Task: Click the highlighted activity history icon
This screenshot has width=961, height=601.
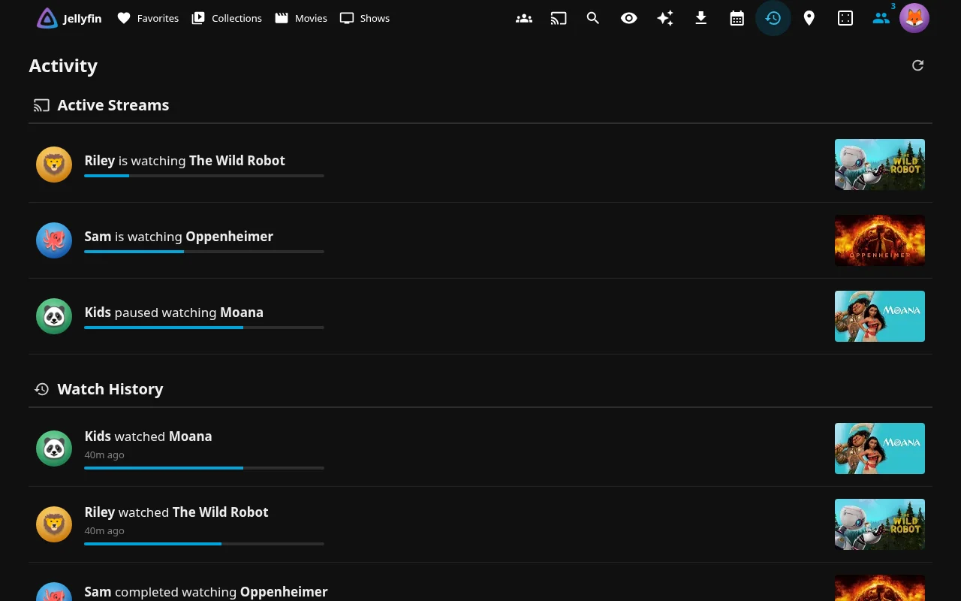Action: click(773, 18)
